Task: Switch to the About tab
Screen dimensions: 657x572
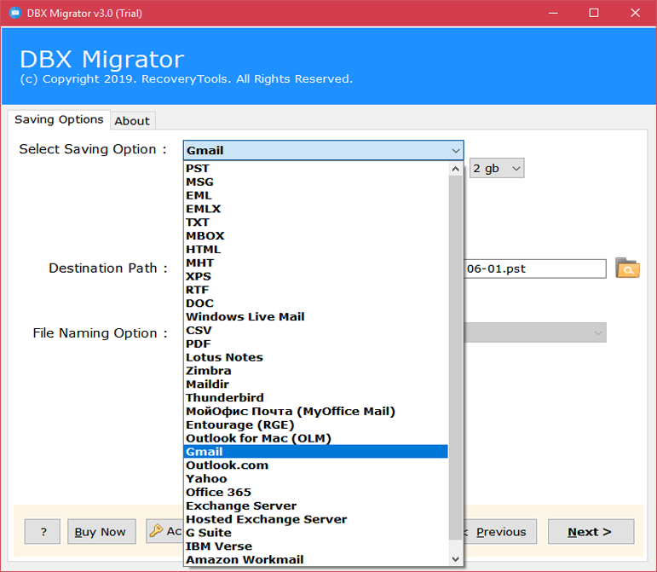Action: point(132,121)
